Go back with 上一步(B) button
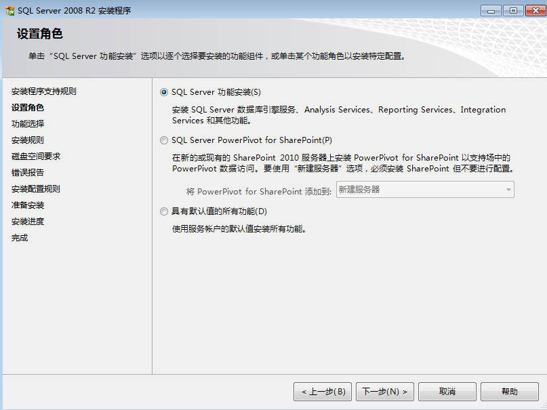This screenshot has width=547, height=410. tap(323, 392)
